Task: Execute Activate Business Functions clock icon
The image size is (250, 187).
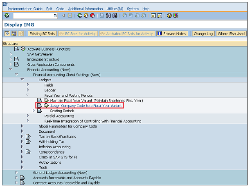Action: tap(23, 49)
